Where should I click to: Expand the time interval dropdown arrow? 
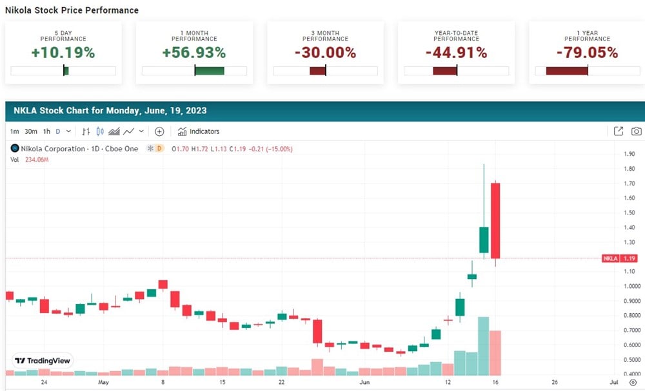(x=68, y=131)
